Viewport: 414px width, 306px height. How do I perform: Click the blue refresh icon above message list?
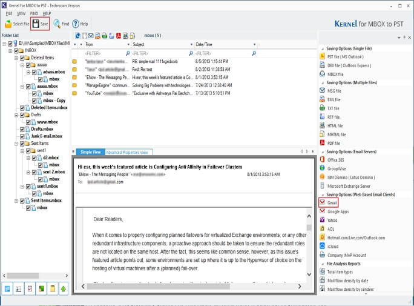pos(78,35)
